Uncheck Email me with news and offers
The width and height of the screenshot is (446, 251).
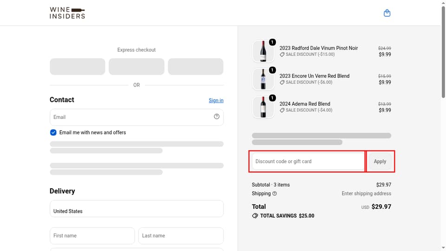pos(53,132)
